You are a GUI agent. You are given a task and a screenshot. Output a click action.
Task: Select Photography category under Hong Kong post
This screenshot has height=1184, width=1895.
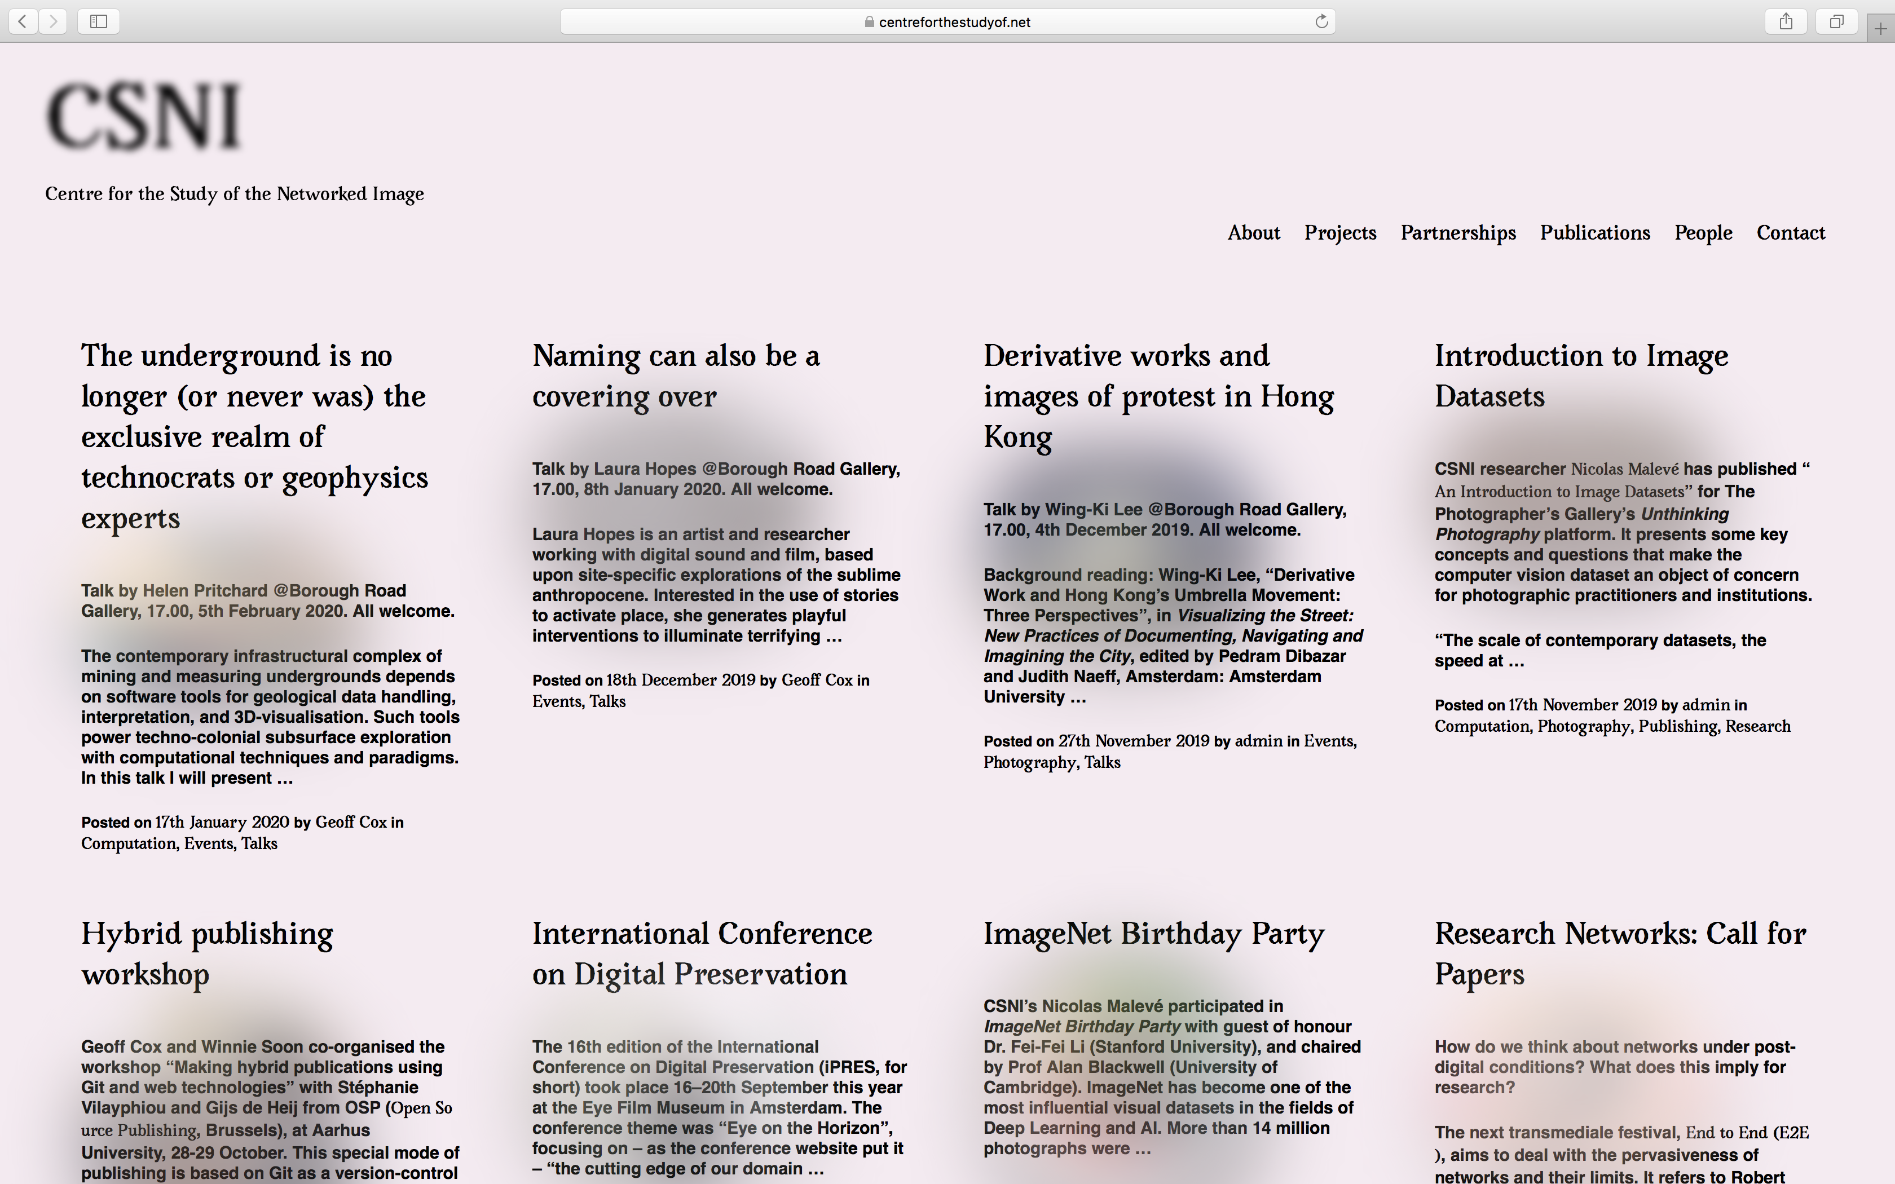click(x=1030, y=762)
